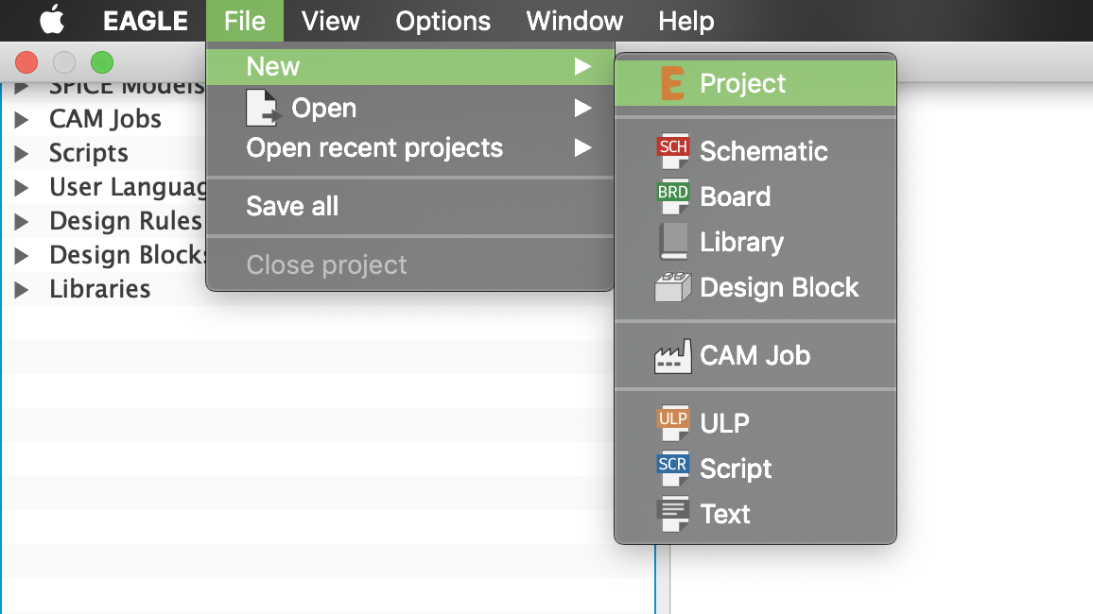Select Design Rules in the tree
Screen dimensions: 1093x614
tap(125, 221)
